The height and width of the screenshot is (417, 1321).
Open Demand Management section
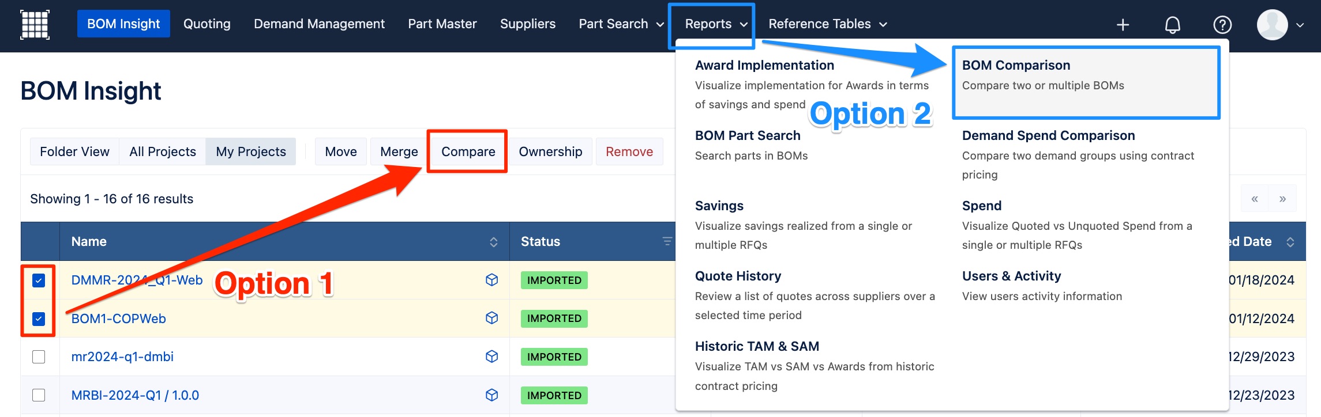pyautogui.click(x=319, y=24)
